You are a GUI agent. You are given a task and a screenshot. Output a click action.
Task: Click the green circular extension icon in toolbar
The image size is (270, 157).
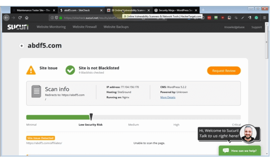(256, 18)
